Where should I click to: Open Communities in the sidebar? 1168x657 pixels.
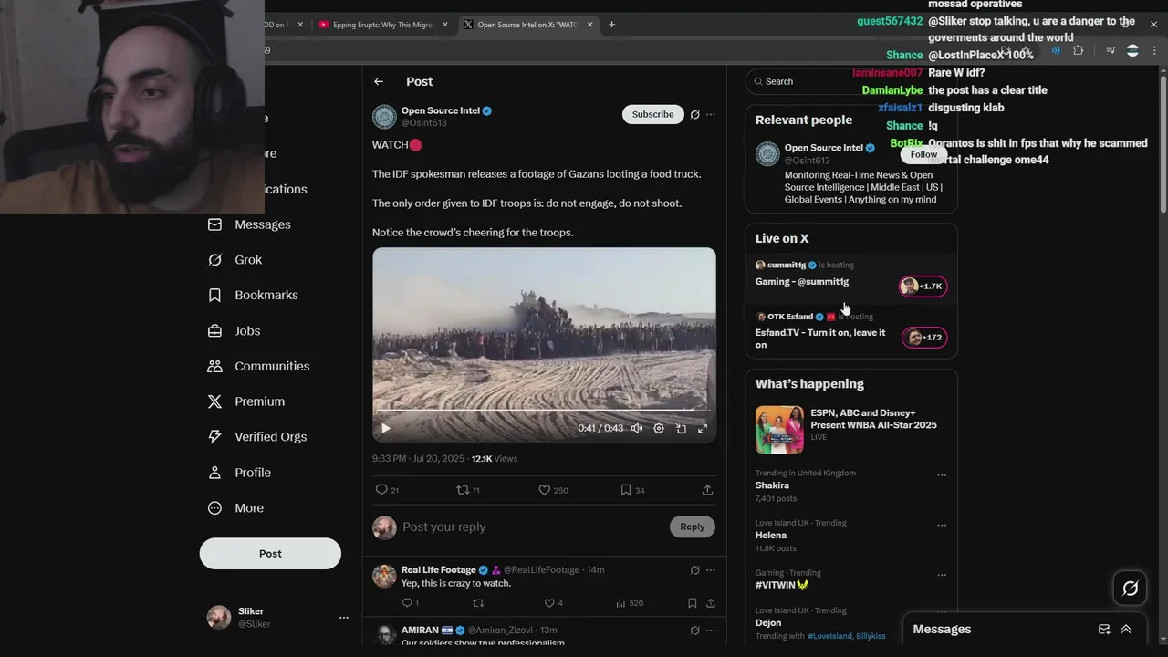coord(258,366)
